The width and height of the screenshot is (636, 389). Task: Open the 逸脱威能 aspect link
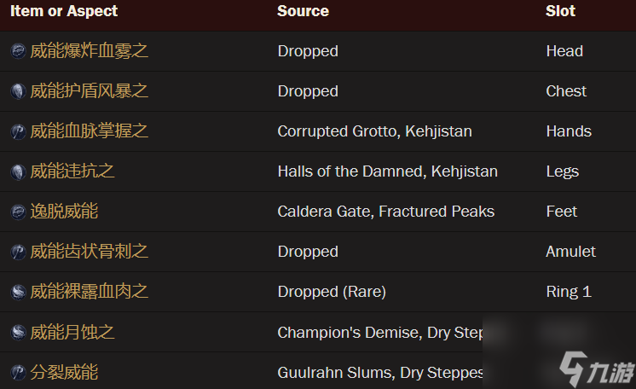pyautogui.click(x=64, y=212)
